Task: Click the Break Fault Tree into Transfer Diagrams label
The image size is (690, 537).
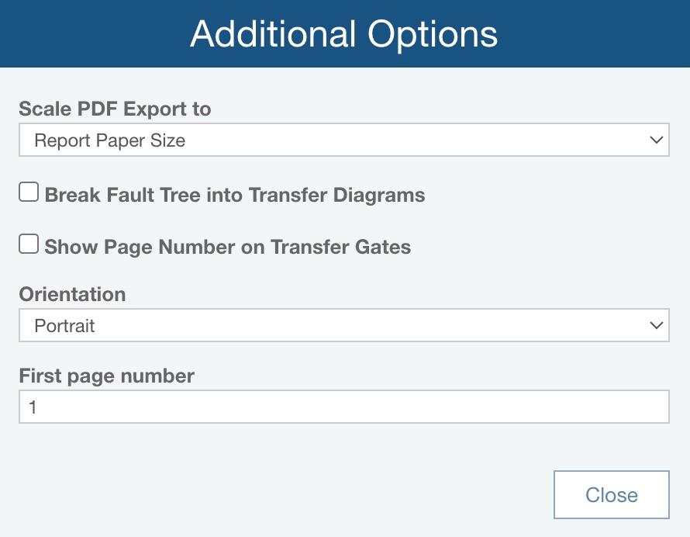Action: [235, 195]
